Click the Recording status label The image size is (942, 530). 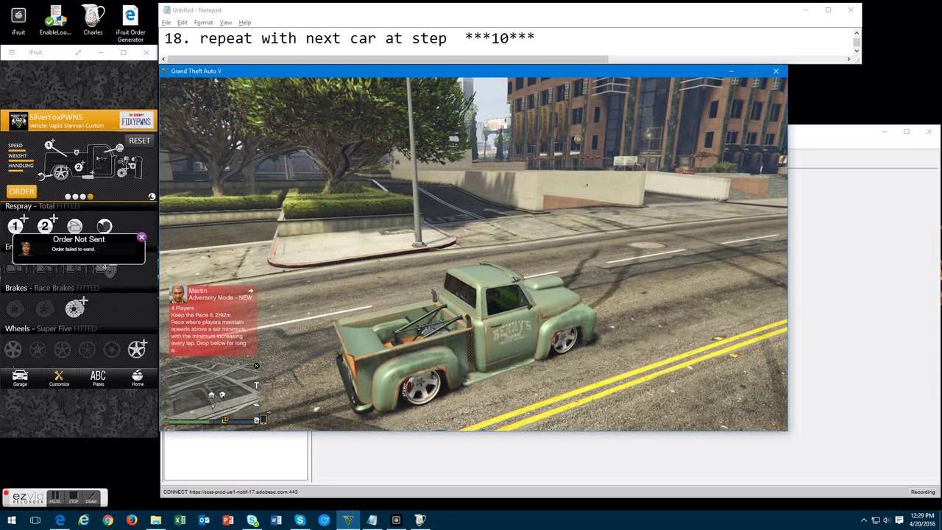923,492
